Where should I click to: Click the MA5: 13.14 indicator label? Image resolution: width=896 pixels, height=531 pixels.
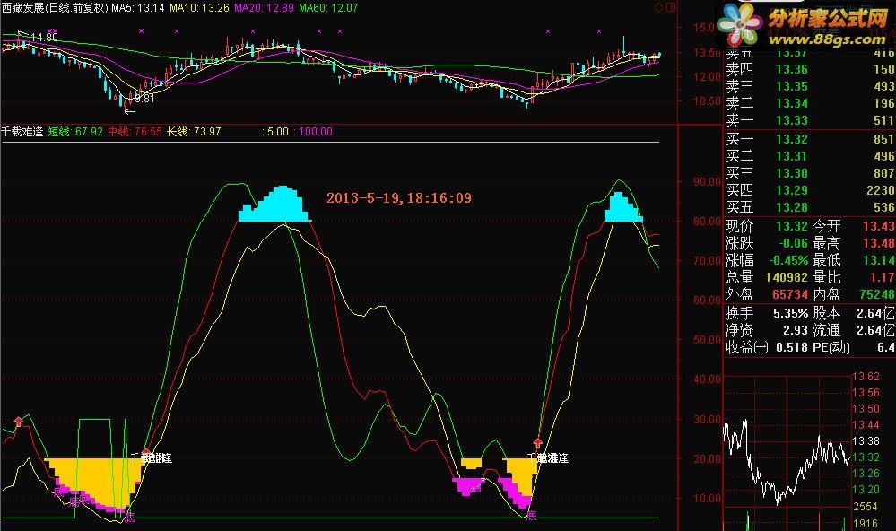138,8
